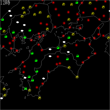Select the upper of the two stacked white cloud icons
The image size is (110, 110).
tap(50, 49)
